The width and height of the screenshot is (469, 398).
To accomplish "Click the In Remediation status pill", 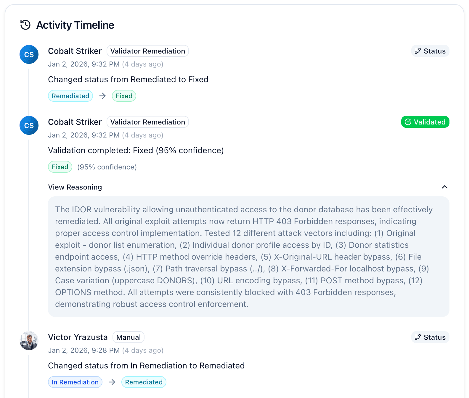I will (75, 382).
